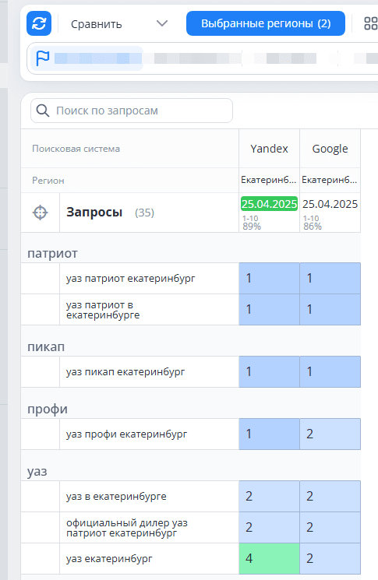
Task: Click Yandex position 1 for уаз профи екатеринбург
Action: [269, 434]
